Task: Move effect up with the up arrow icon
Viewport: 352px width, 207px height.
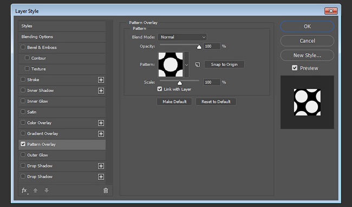Action: [x=35, y=190]
